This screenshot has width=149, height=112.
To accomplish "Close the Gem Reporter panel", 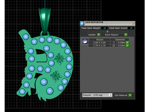I will (x=133, y=23).
